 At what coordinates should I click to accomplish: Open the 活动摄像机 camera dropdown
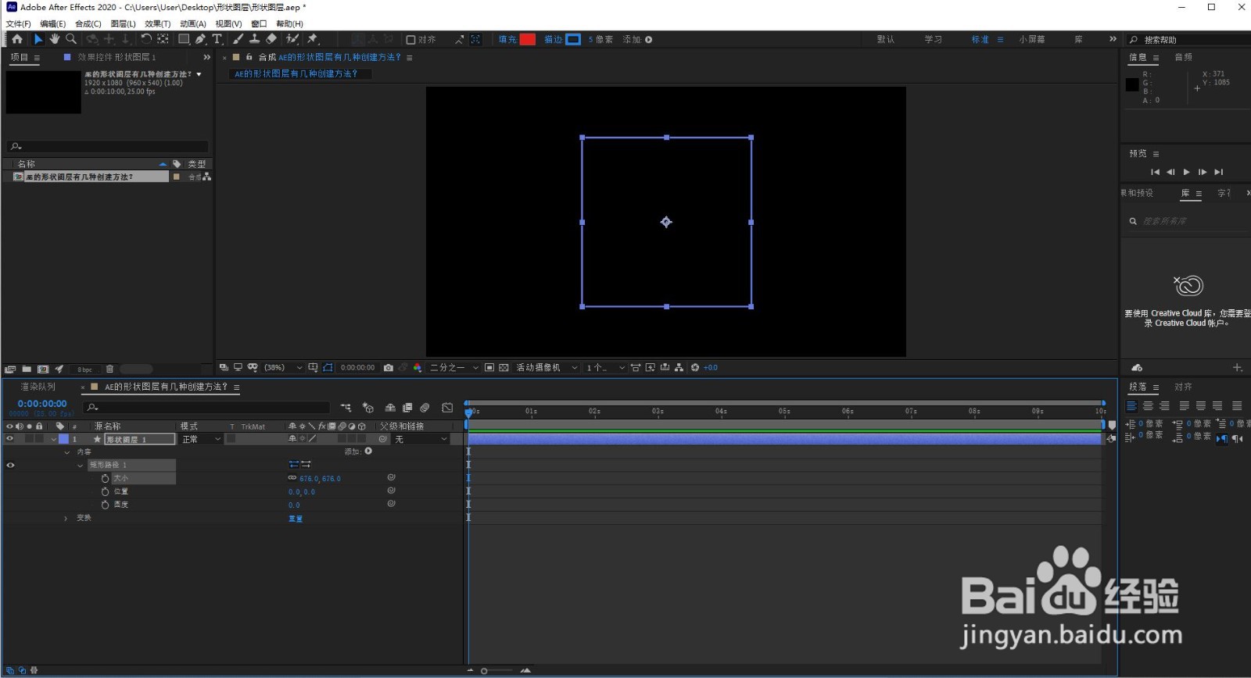(547, 367)
